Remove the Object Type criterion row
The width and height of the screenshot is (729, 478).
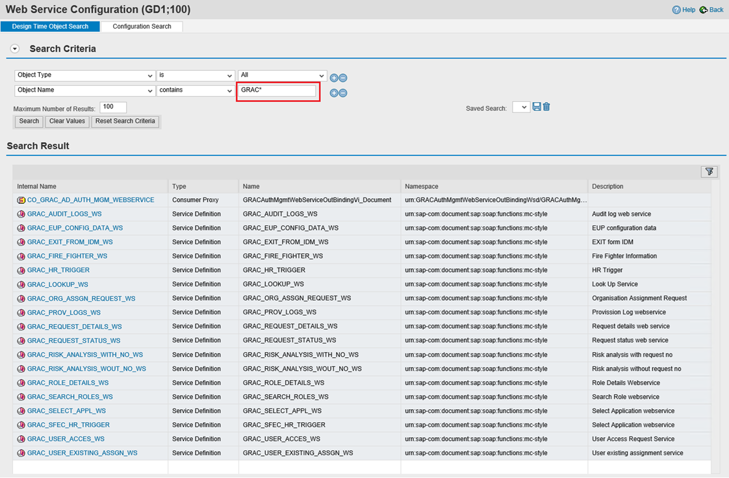tap(343, 78)
